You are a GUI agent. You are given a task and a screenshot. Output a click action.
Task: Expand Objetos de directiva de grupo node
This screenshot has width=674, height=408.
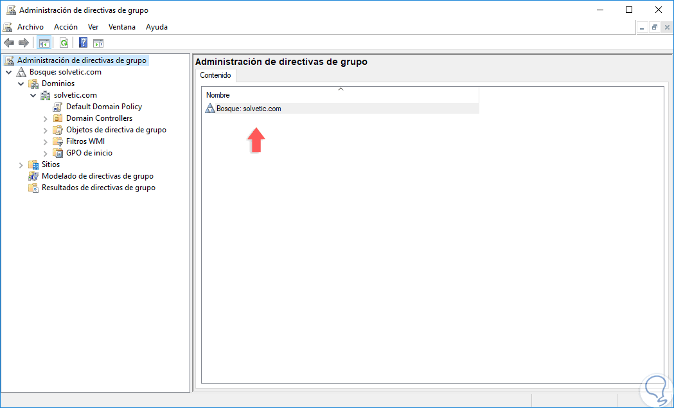46,130
